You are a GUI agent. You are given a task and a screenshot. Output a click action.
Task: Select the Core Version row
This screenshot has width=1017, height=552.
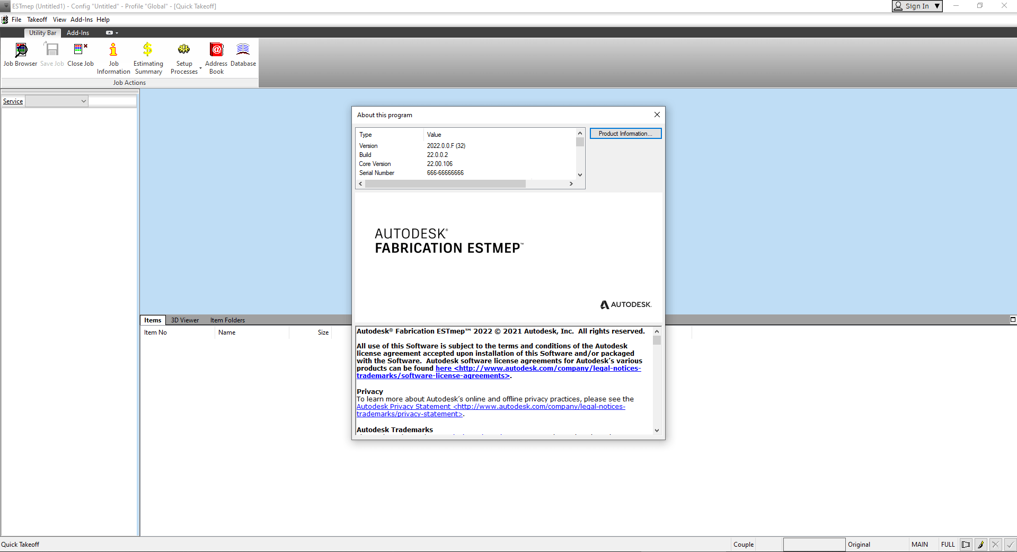pos(466,164)
